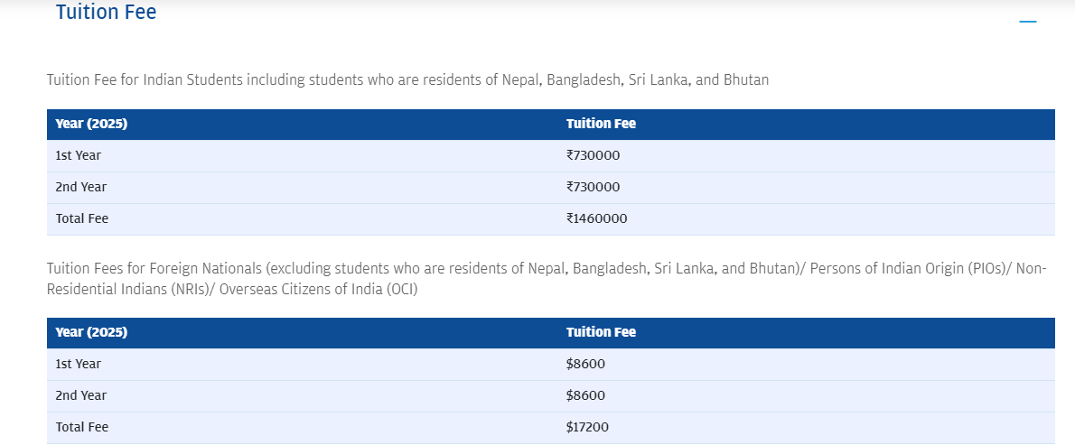The width and height of the screenshot is (1075, 445).
Task: Click the 2nd Year row label in Indian students table
Action: point(81,187)
